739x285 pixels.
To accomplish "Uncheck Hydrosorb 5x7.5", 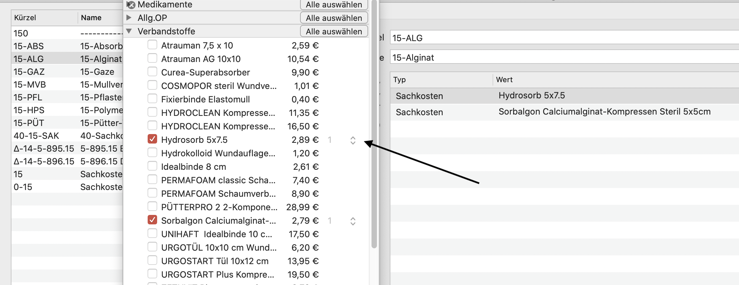I will 152,139.
